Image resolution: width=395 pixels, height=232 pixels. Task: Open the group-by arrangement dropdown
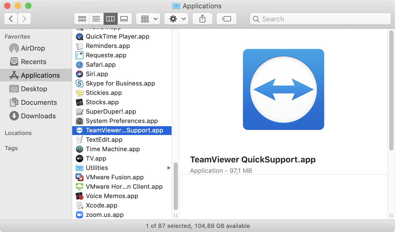[148, 19]
